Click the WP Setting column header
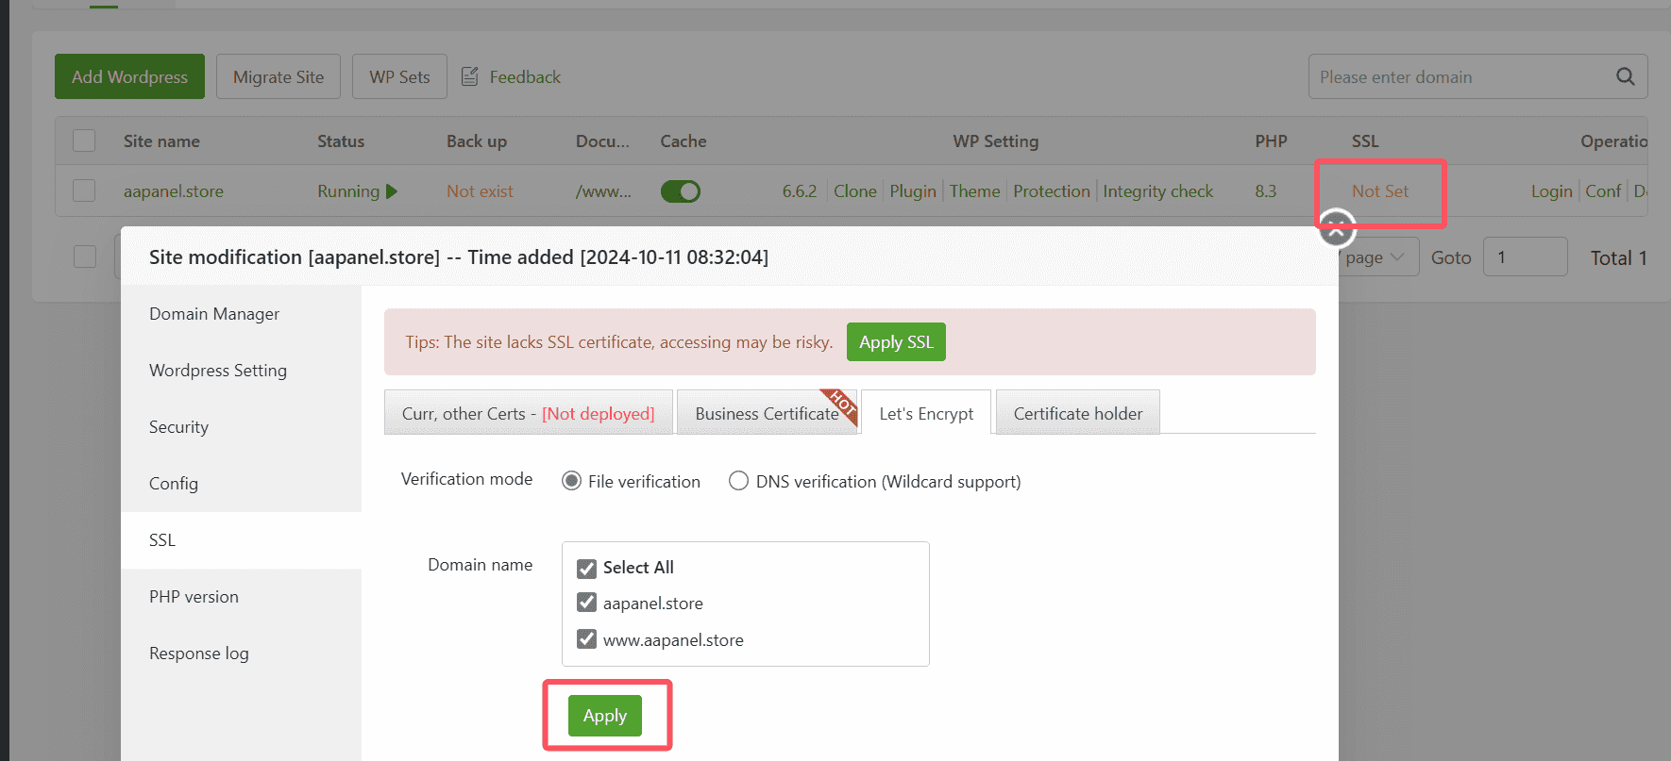The width and height of the screenshot is (1671, 761). 996,141
